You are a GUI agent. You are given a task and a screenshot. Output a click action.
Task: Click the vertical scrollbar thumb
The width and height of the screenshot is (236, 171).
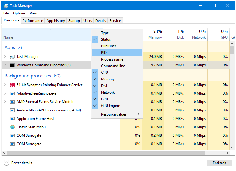click(232, 50)
